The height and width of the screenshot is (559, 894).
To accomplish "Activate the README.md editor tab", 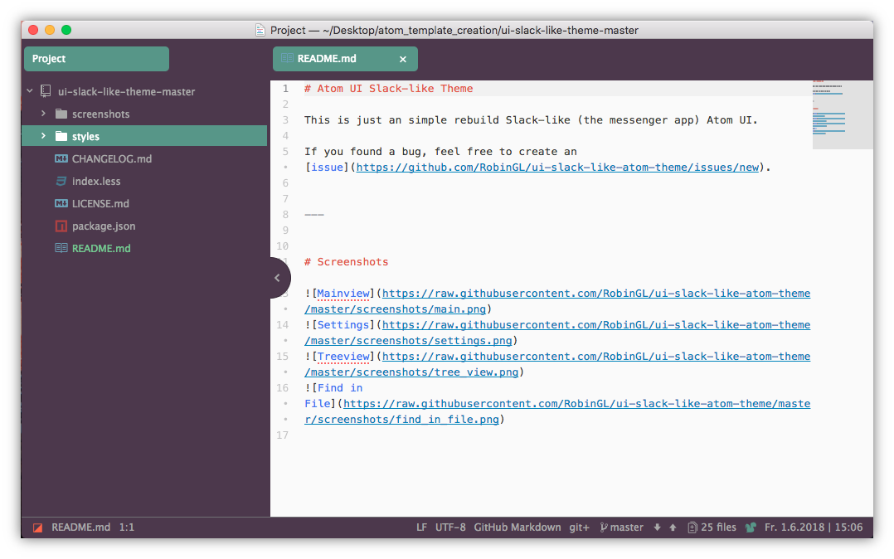I will [345, 59].
